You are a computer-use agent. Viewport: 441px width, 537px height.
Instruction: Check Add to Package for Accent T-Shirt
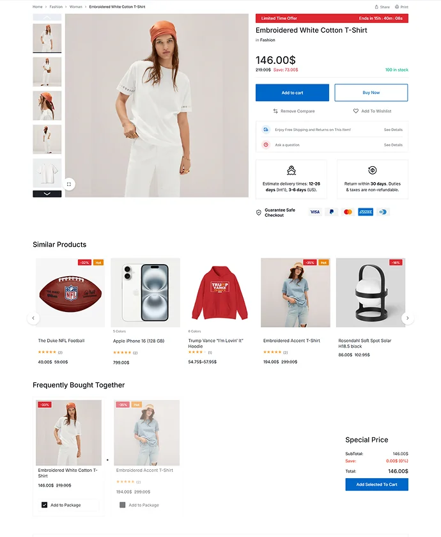[122, 505]
